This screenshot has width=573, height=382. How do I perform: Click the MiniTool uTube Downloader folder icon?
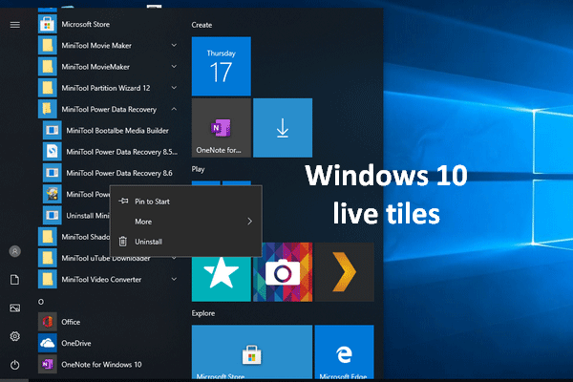pos(48,258)
